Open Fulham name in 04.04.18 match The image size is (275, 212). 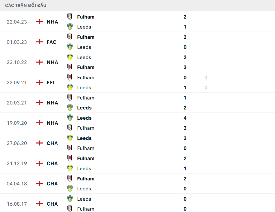coord(86,179)
